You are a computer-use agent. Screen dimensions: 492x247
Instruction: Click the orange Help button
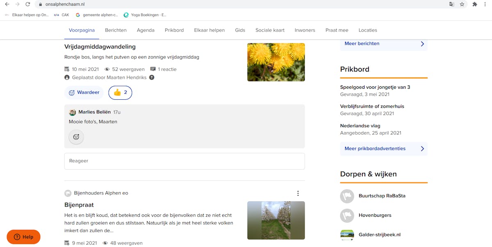pos(23,237)
